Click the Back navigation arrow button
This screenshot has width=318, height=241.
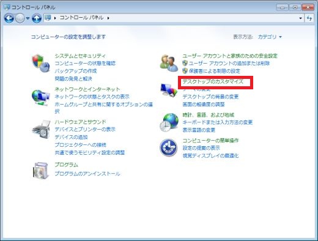[x=9, y=18]
